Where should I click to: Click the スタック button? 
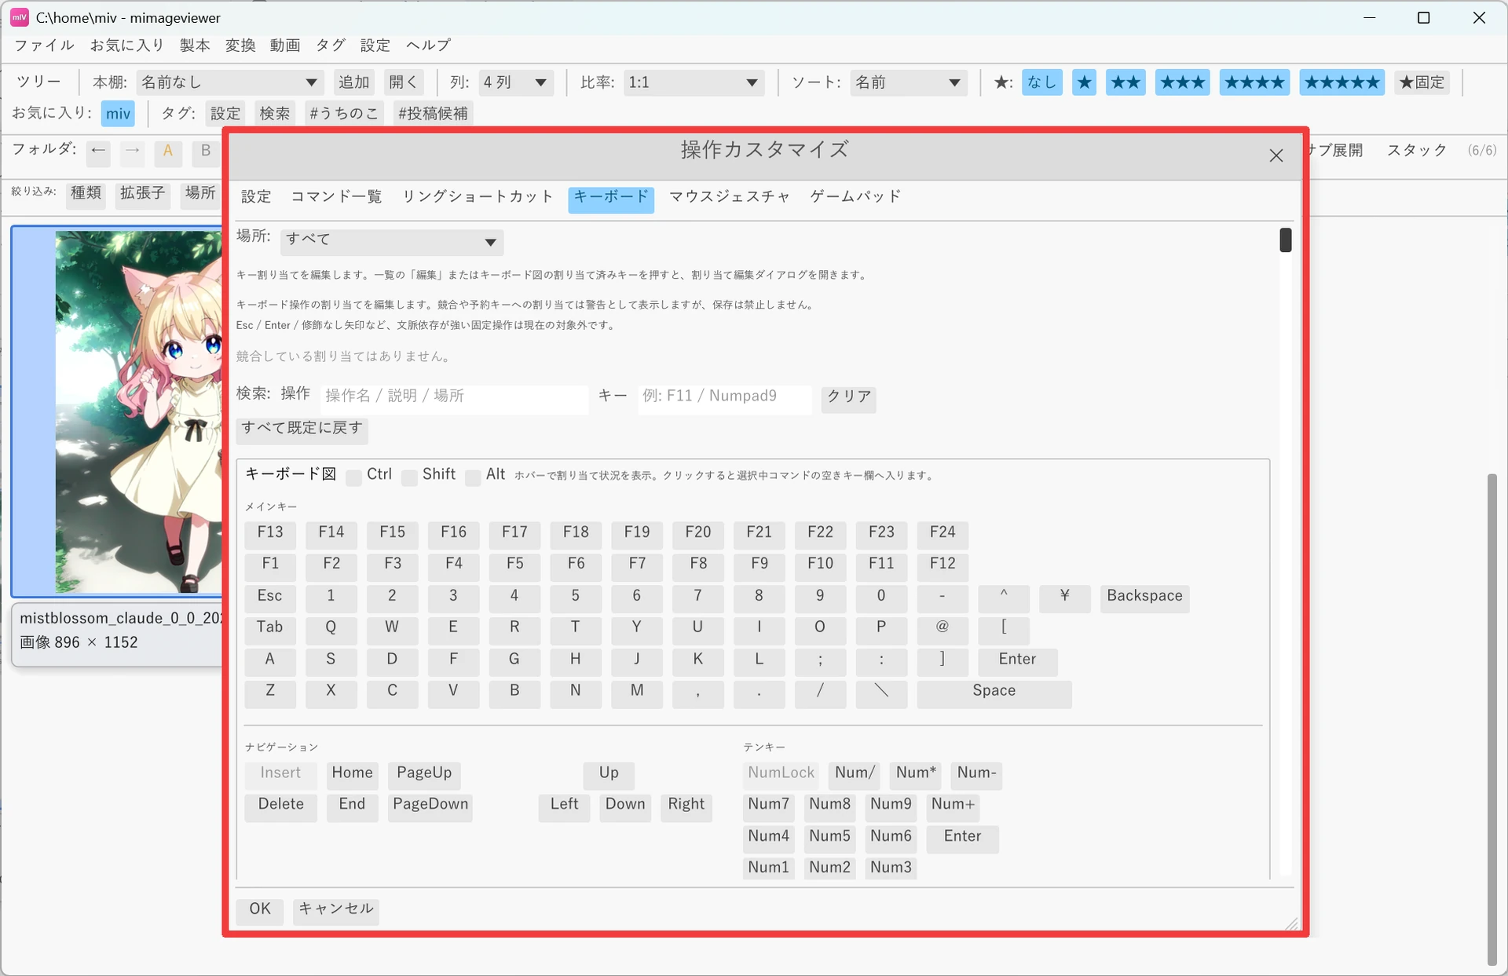click(1416, 151)
